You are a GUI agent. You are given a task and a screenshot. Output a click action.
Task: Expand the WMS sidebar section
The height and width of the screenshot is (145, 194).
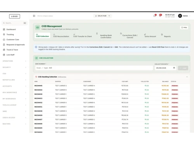[x=14, y=111]
